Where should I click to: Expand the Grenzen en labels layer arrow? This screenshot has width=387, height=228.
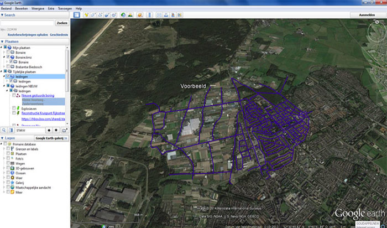(x=4, y=149)
